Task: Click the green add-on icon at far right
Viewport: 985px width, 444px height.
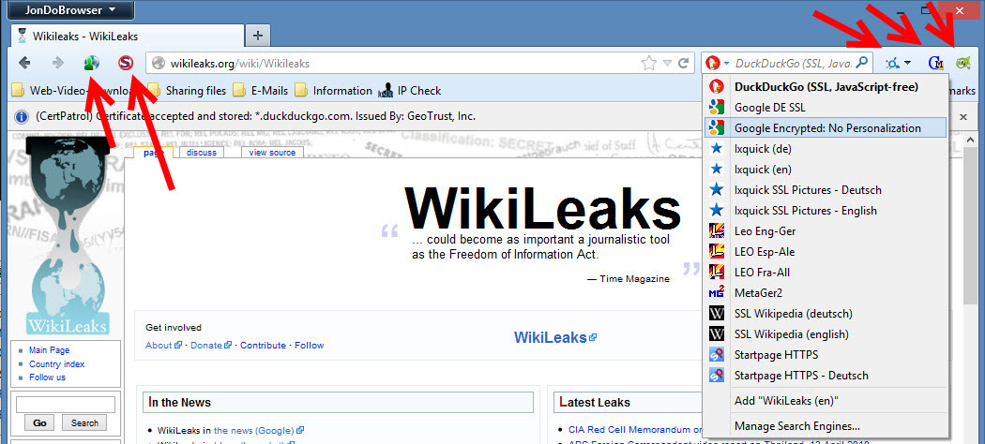Action: [963, 63]
